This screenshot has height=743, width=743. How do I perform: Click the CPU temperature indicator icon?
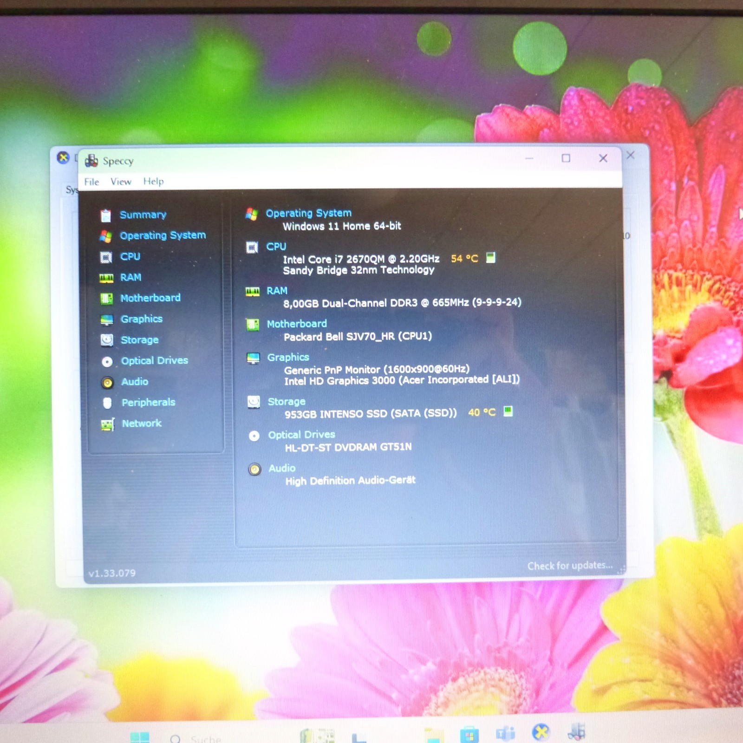491,258
